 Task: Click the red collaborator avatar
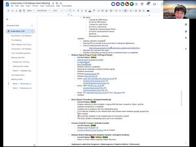(127, 4)
